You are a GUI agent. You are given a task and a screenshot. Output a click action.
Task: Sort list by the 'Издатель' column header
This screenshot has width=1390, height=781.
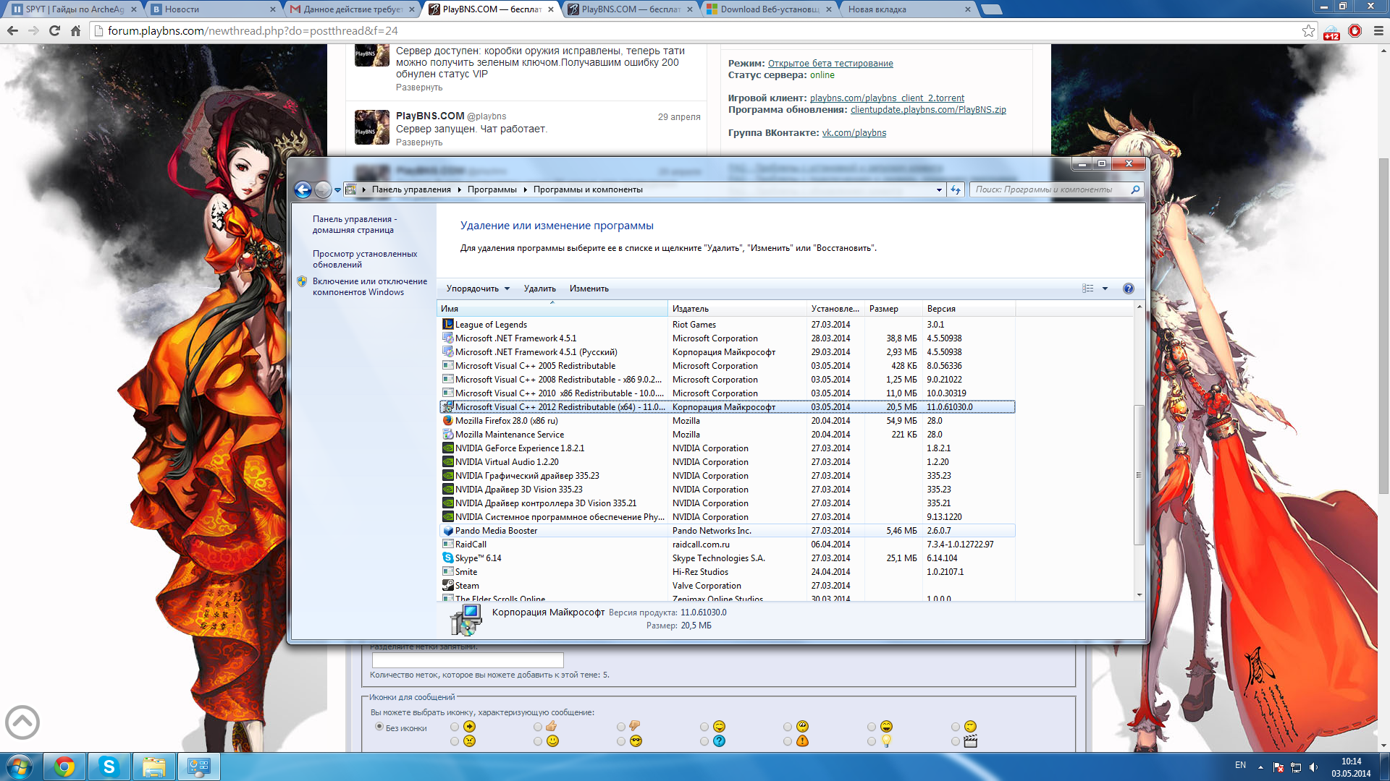pyautogui.click(x=737, y=309)
